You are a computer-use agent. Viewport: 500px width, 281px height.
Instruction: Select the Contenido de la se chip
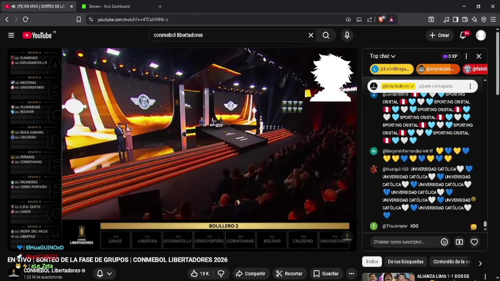tap(452, 262)
